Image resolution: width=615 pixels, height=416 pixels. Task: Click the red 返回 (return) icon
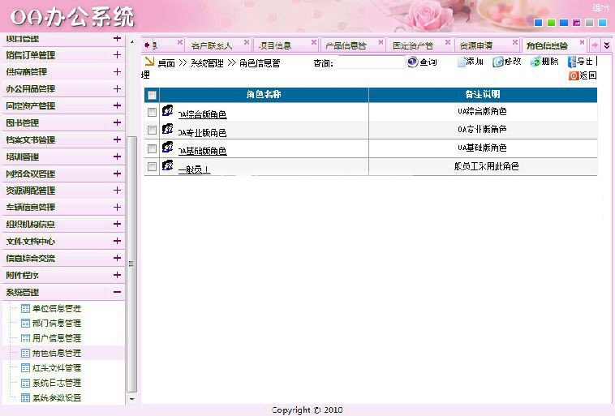(574, 75)
